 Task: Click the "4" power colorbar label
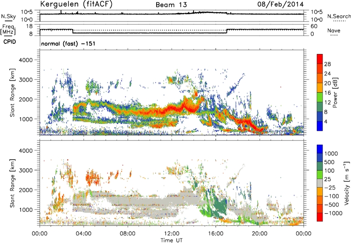click(326, 121)
